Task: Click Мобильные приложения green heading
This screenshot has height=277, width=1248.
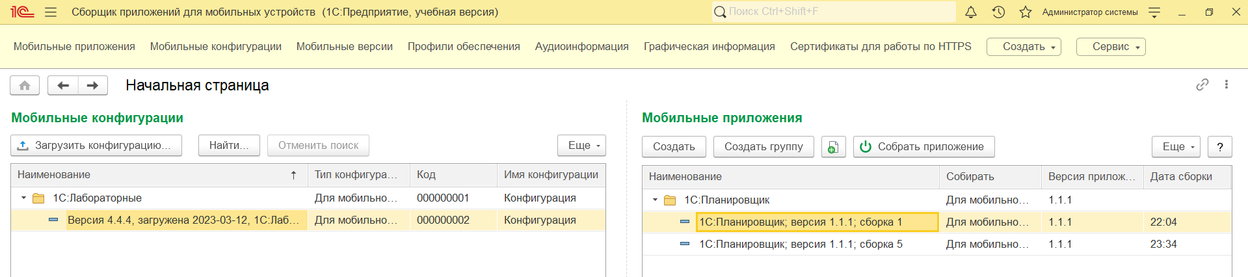Action: click(722, 118)
